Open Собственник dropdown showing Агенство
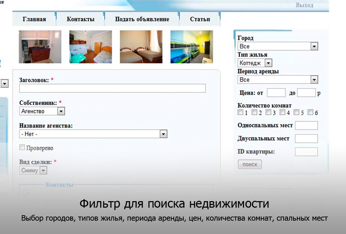Viewport: 346px width, 234px height. [42, 111]
